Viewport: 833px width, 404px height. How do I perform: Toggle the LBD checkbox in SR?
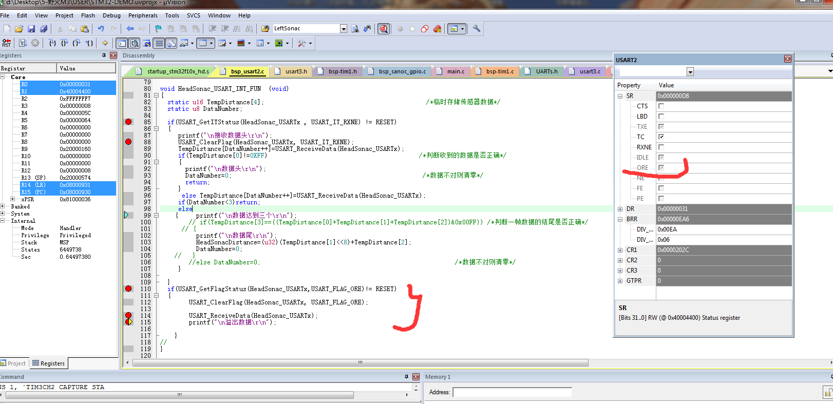[661, 117]
